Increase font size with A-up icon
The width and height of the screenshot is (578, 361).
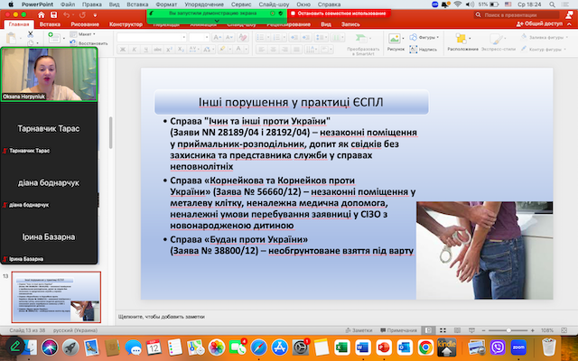pos(217,37)
